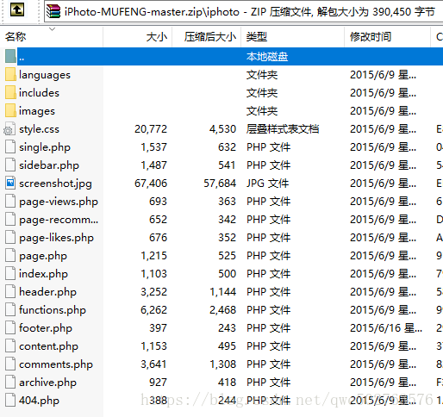
Task: Select the includes folder name
Action: coord(39,93)
